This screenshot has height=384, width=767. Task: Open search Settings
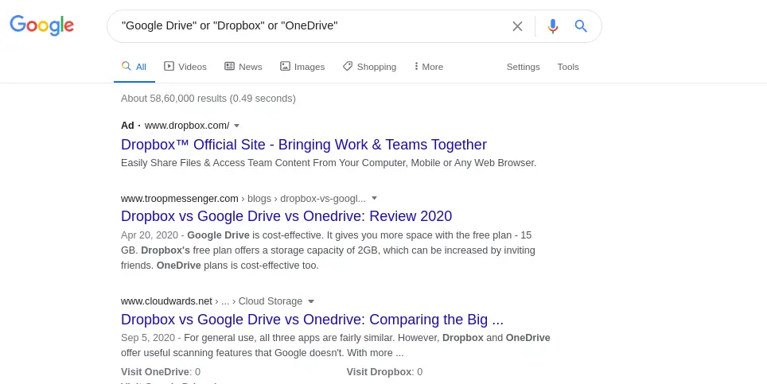pyautogui.click(x=523, y=67)
